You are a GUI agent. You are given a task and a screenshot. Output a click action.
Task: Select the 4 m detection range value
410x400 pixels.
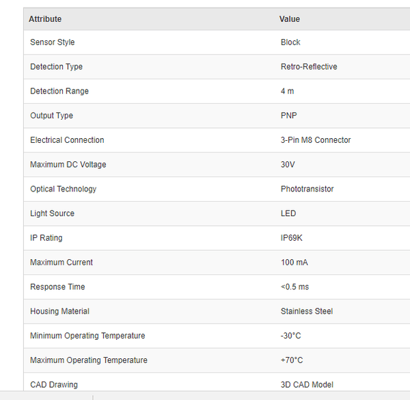point(288,92)
